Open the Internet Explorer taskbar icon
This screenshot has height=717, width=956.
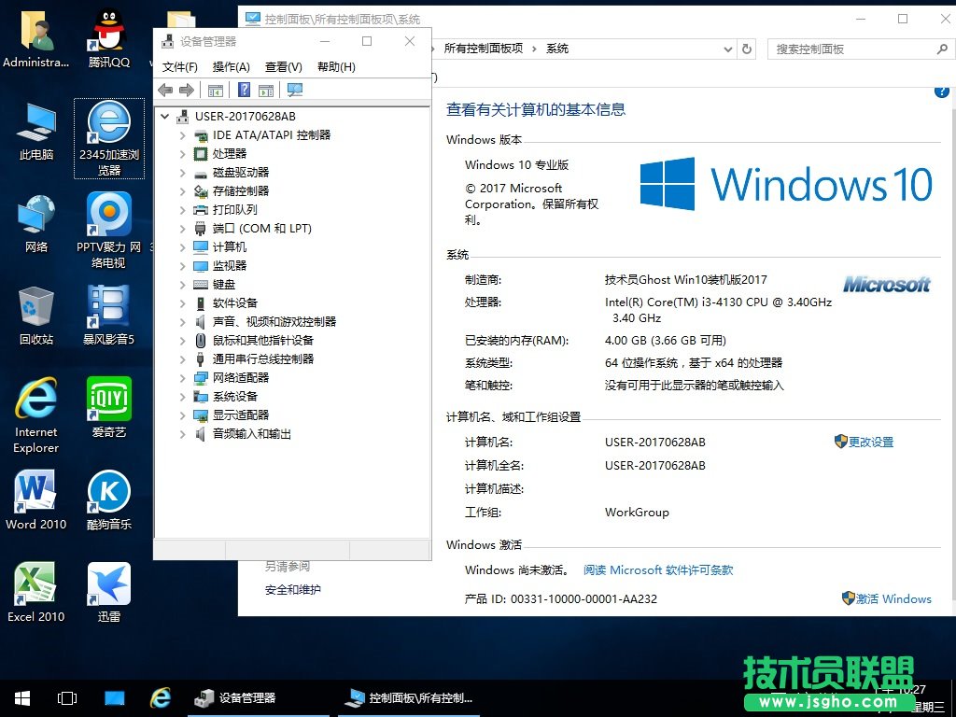(161, 698)
